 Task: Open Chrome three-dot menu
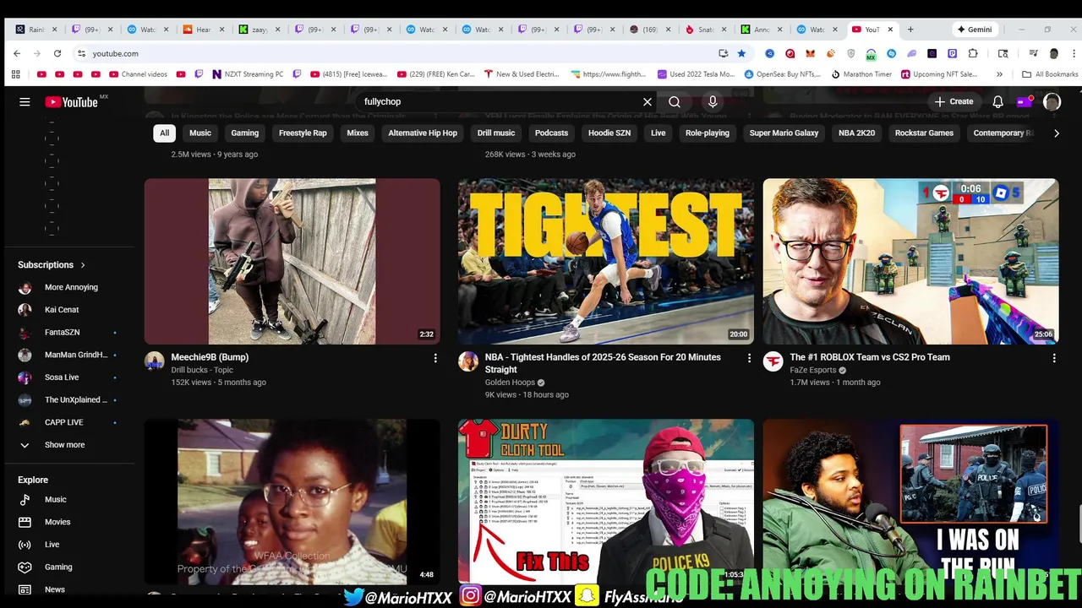[x=1072, y=53]
